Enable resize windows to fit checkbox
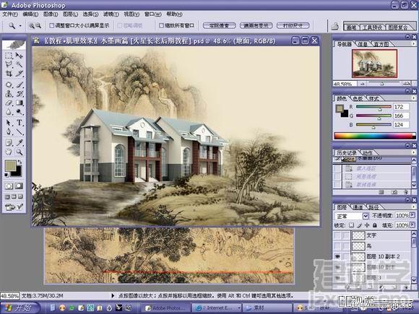The image size is (419, 314). [x=52, y=26]
